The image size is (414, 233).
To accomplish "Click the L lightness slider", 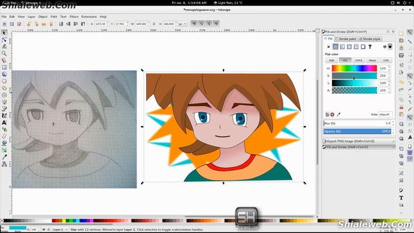I will [354, 83].
